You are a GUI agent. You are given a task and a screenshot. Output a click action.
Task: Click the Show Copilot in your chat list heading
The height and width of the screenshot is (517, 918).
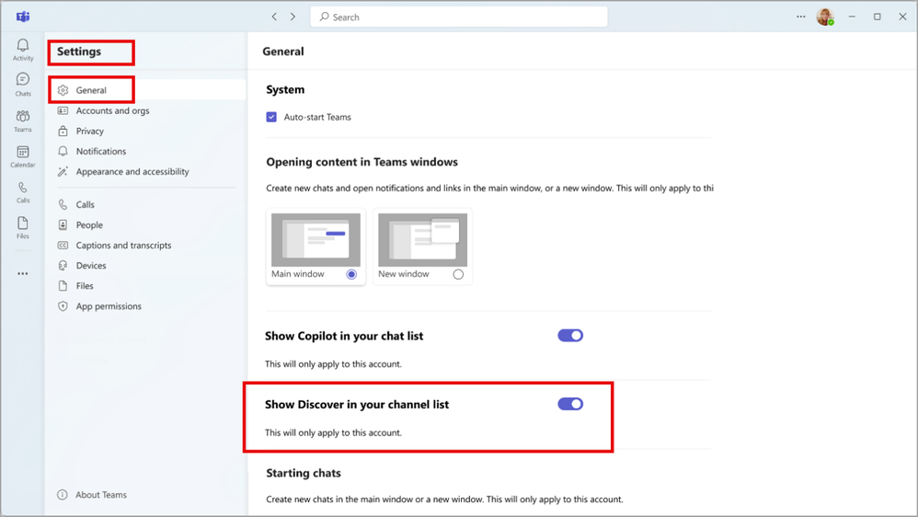click(x=344, y=336)
